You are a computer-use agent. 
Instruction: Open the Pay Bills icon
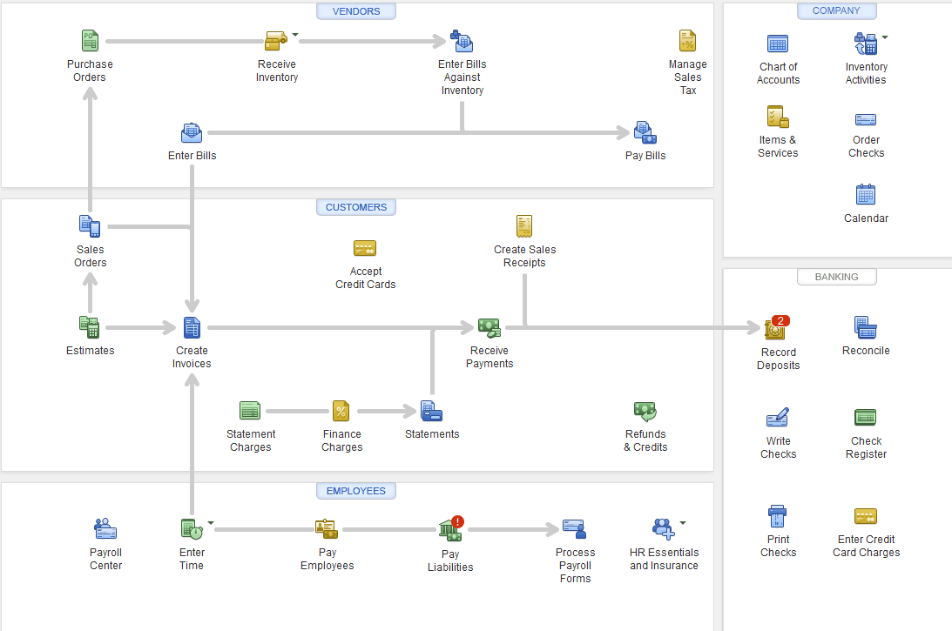tap(645, 133)
